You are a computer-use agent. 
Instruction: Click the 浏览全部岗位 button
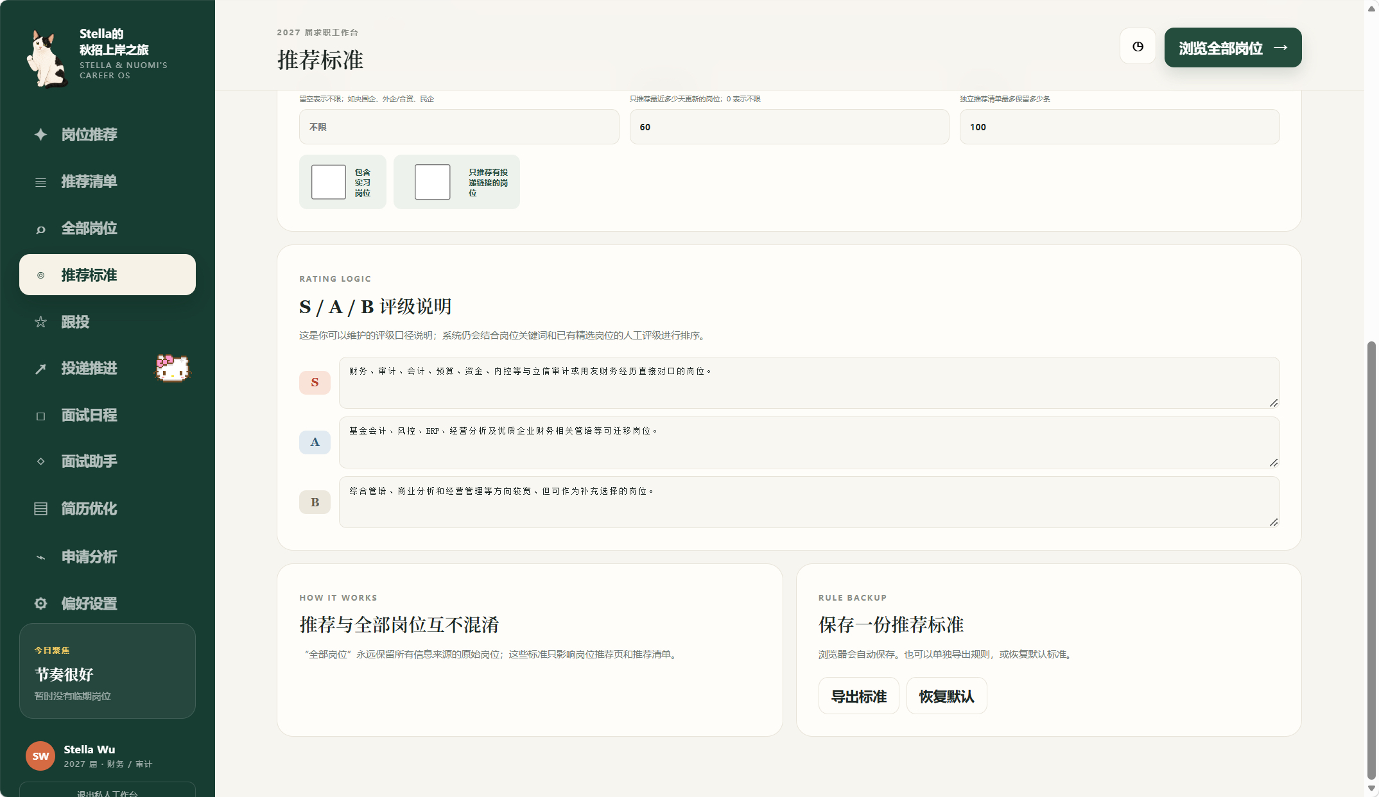coord(1233,47)
